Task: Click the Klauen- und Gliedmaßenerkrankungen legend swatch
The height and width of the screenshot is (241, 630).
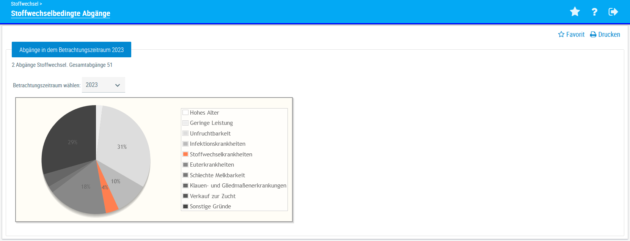Action: (x=185, y=186)
